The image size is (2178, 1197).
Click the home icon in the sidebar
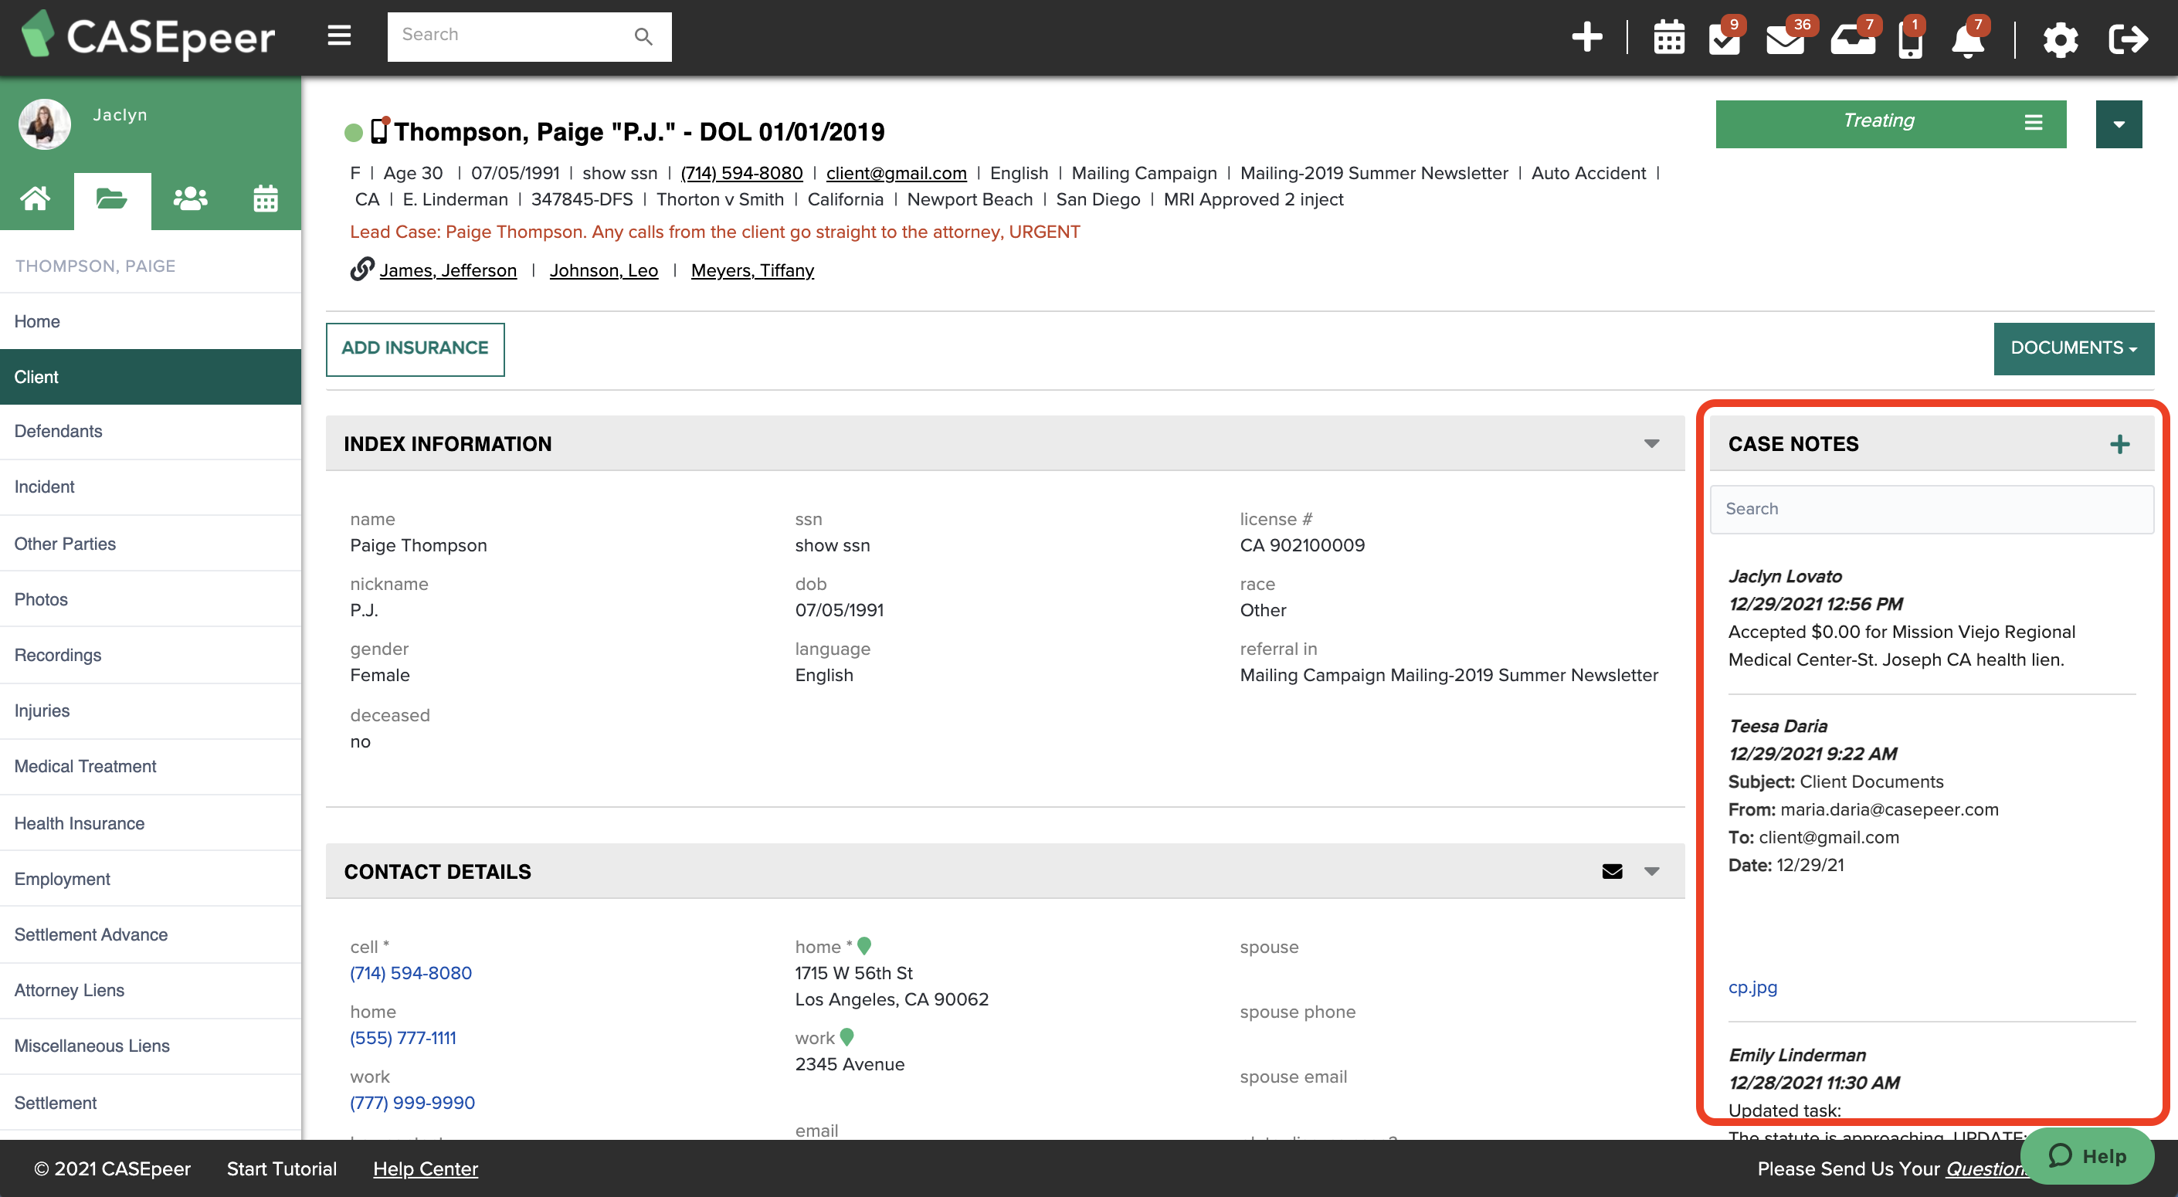[x=36, y=198]
